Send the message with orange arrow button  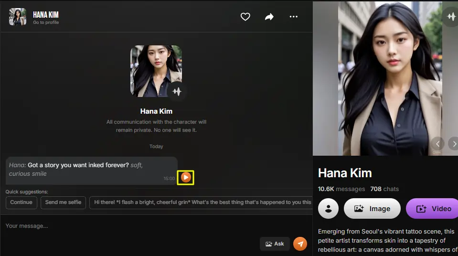pyautogui.click(x=300, y=244)
